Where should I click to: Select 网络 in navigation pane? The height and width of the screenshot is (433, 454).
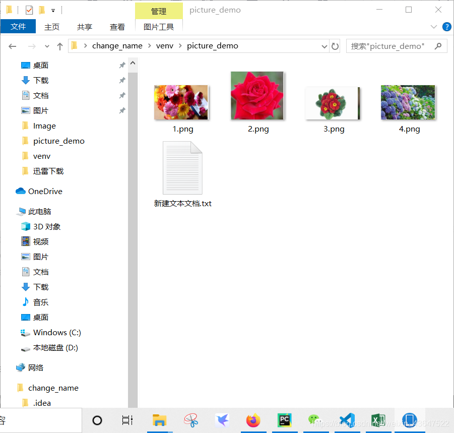pyautogui.click(x=36, y=368)
